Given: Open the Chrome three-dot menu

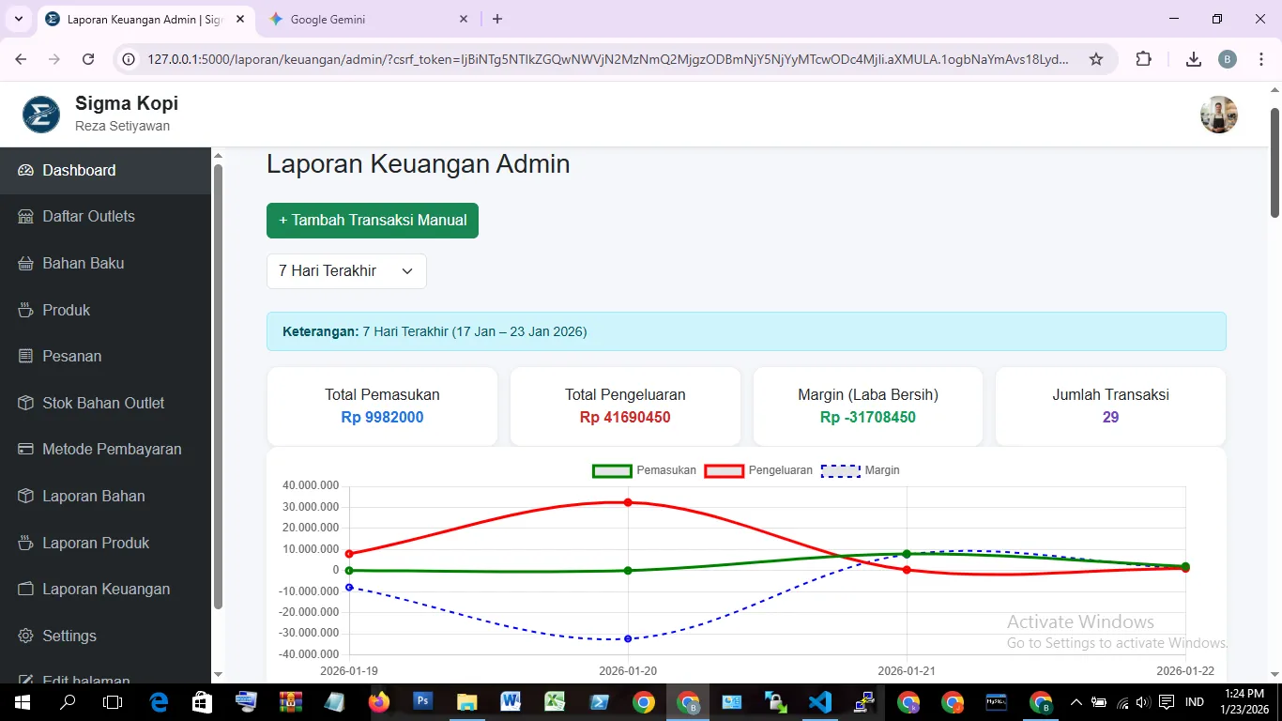Looking at the screenshot, I should (1260, 59).
